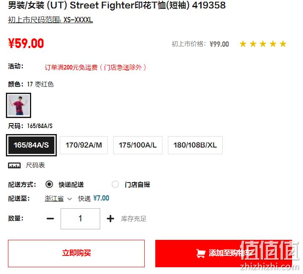Viewport: 303px width, 274px height.
Task: Click the ruler size chart icon
Action: 14,165
